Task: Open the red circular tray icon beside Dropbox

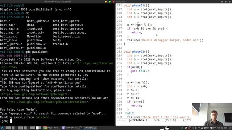Action: (190, 128)
